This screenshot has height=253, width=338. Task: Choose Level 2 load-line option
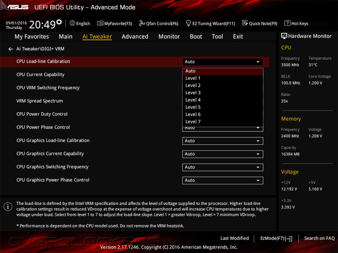click(223, 85)
